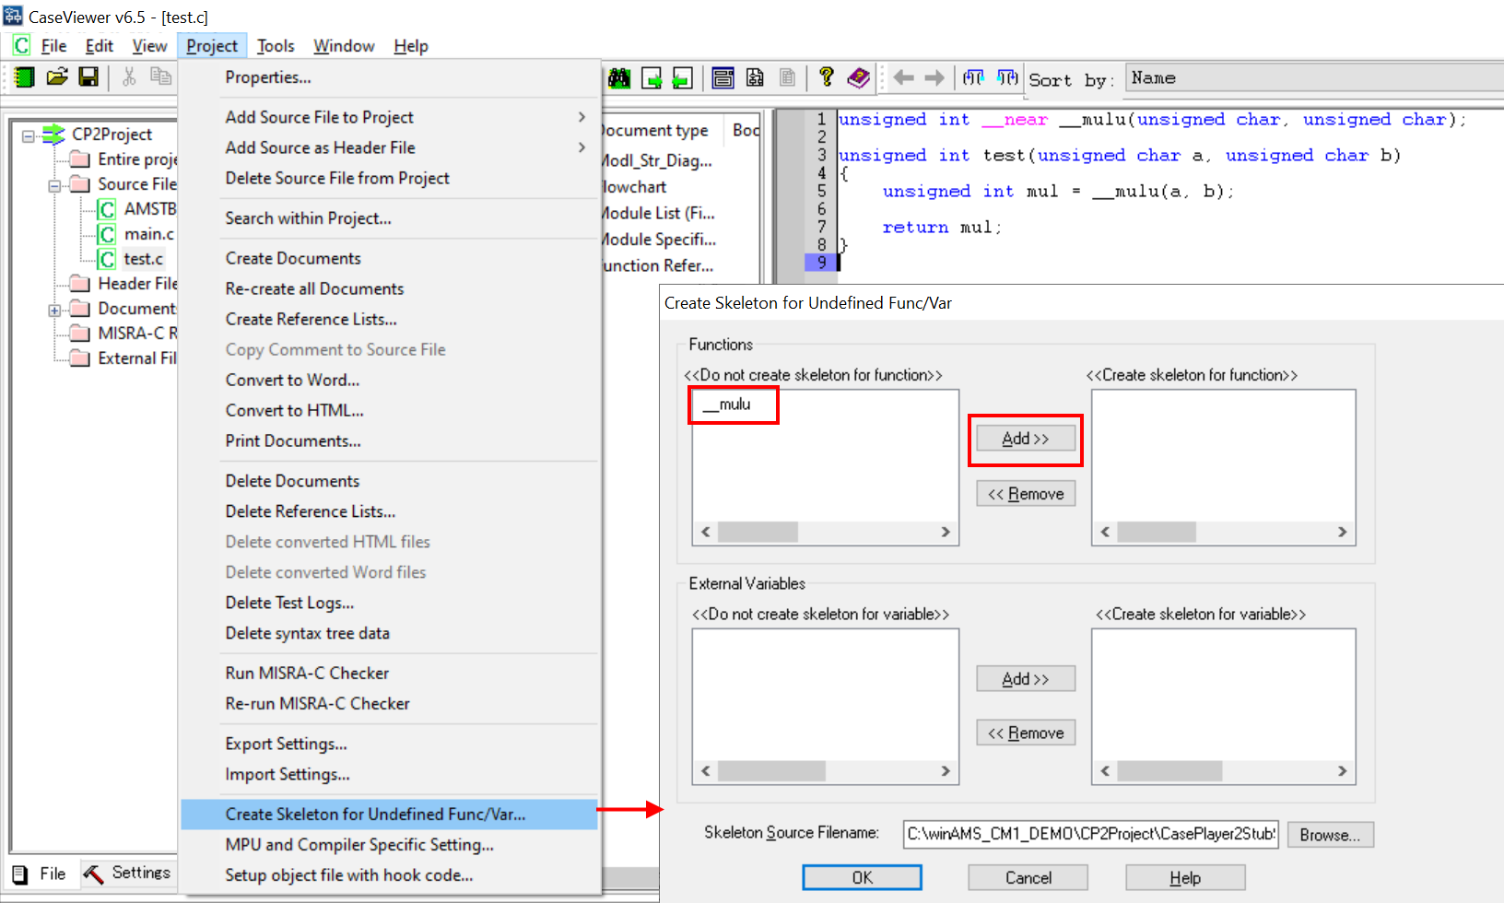The width and height of the screenshot is (1504, 903).
Task: Click the first bracket-jump toolbar icon
Action: coord(973,78)
